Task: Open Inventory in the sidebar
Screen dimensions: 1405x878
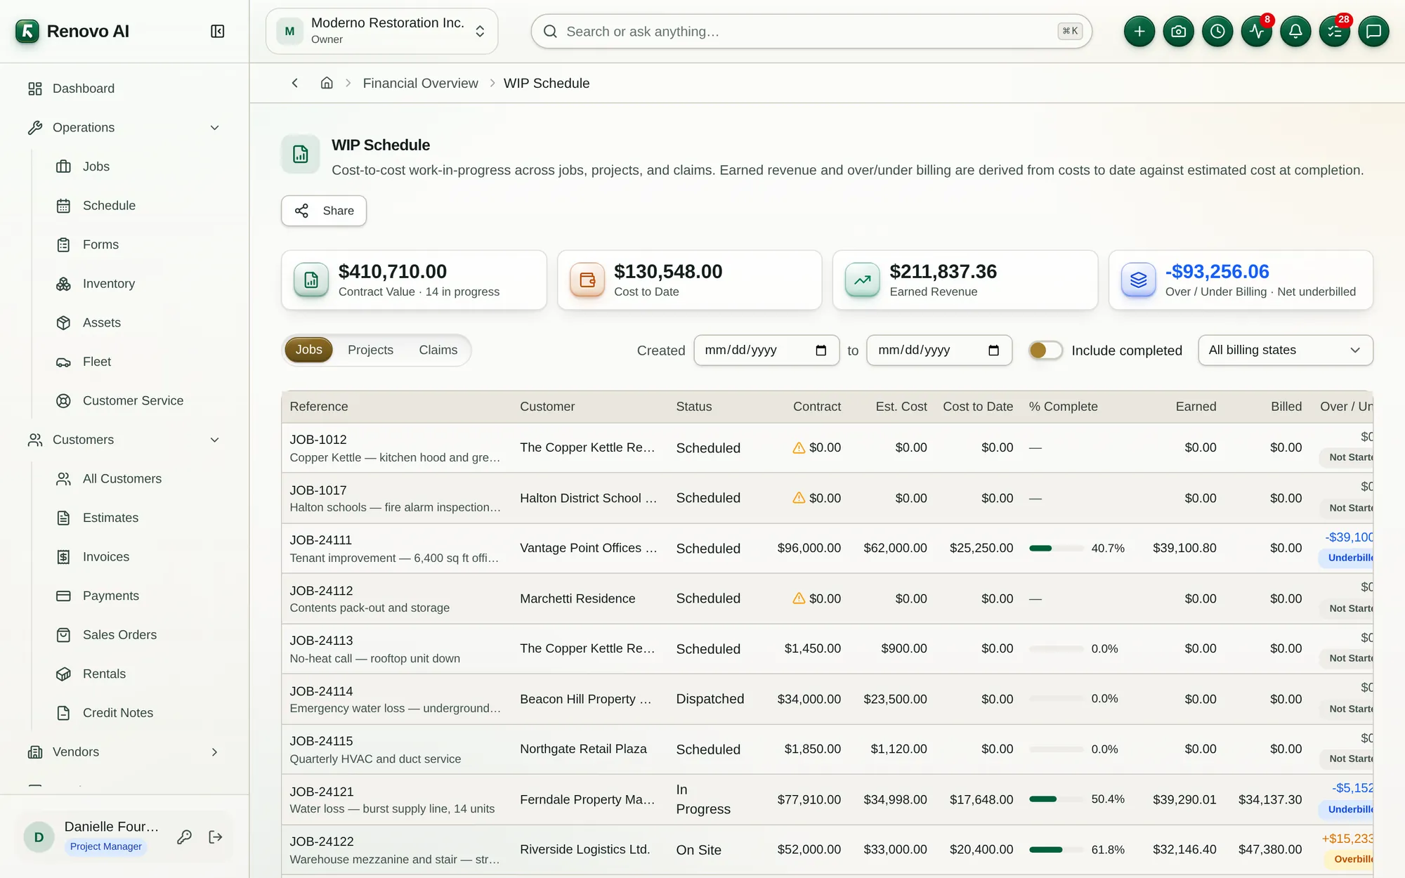Action: pyautogui.click(x=138, y=284)
